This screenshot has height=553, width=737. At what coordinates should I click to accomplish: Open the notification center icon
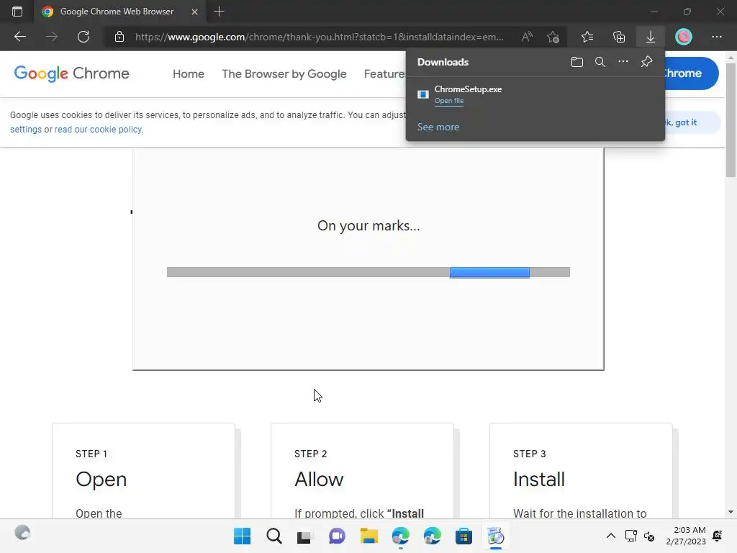(718, 536)
